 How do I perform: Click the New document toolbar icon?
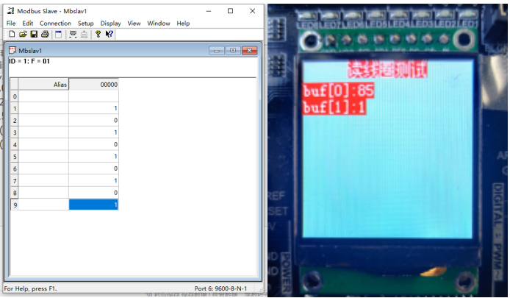(x=12, y=34)
